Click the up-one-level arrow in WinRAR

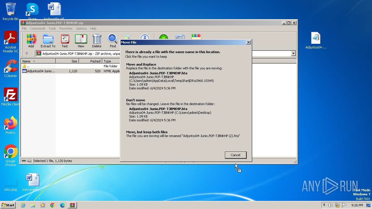(x=27, y=53)
